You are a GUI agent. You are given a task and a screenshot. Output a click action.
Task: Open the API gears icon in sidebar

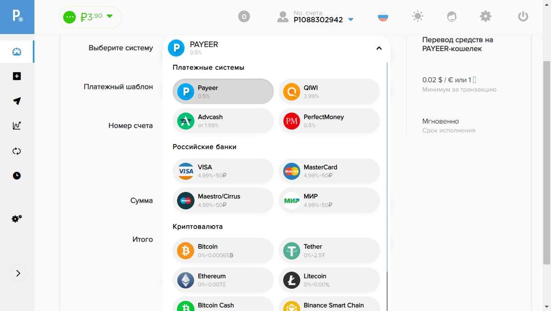[17, 219]
